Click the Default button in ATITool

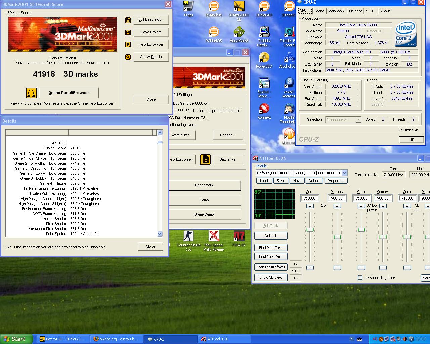(271, 236)
